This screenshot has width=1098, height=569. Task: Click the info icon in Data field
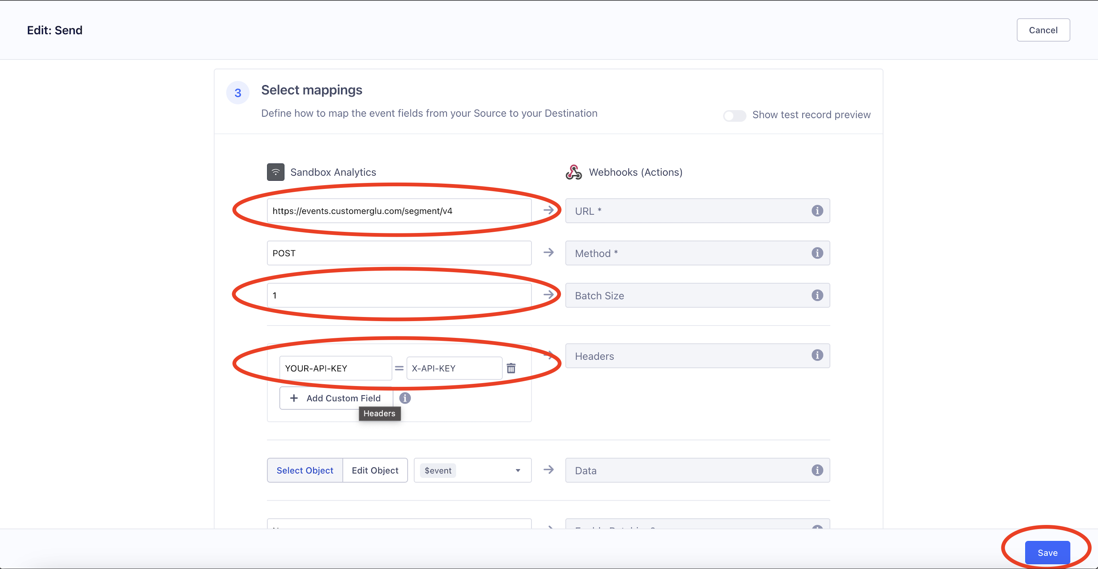[817, 470]
